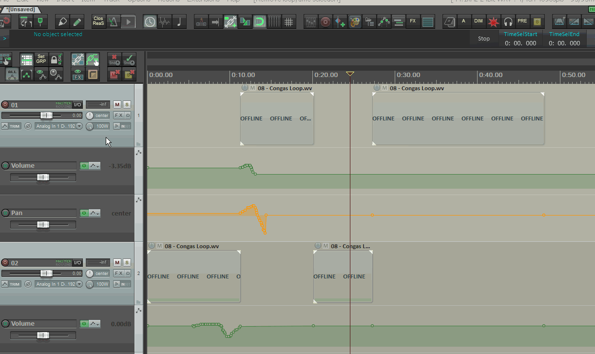This screenshot has height=354, width=595.
Task: Click the musical note ruler icon
Action: tap(179, 21)
